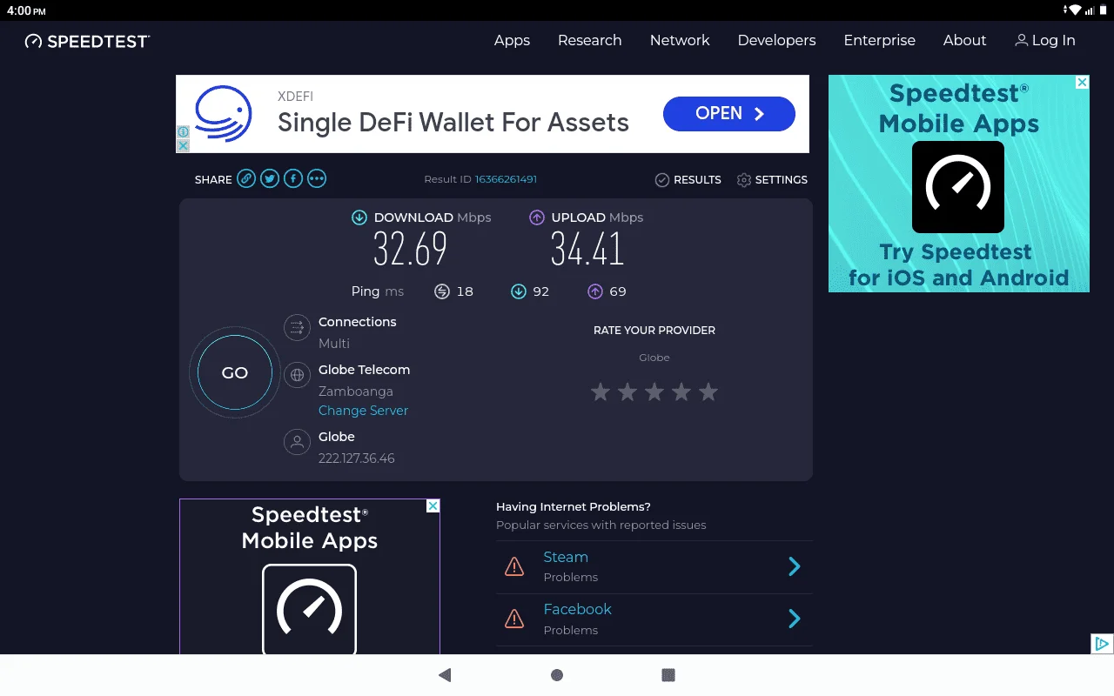Tap the Android back navigation button
This screenshot has height=696, width=1114.
[x=445, y=675]
